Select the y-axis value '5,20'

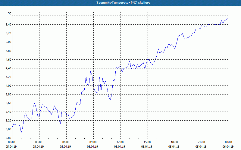(8, 33)
